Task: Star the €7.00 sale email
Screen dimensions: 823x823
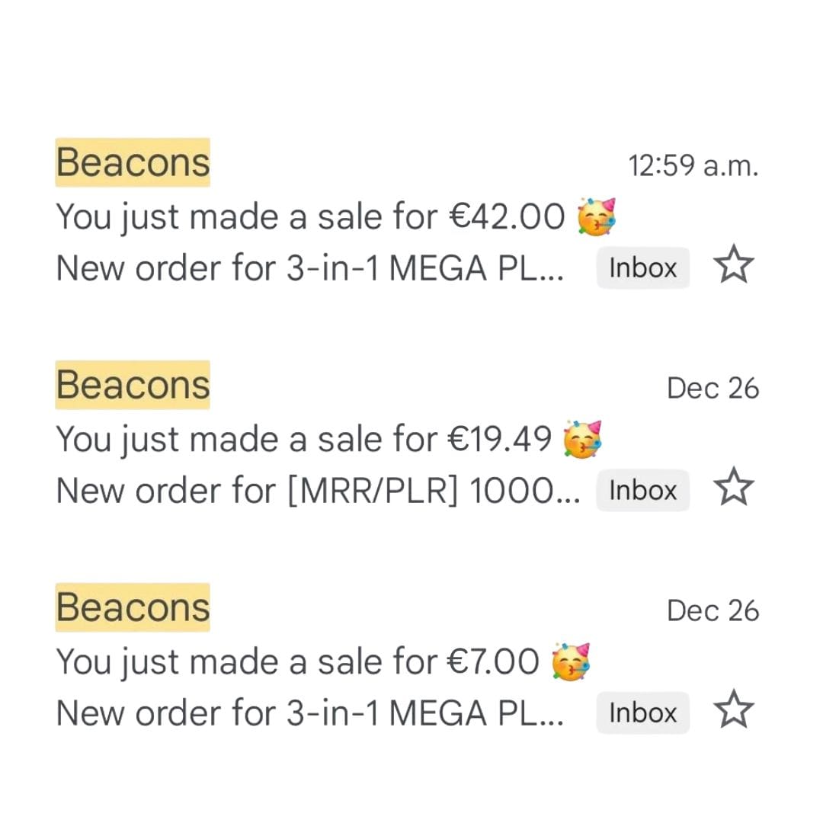Action: 734,711
